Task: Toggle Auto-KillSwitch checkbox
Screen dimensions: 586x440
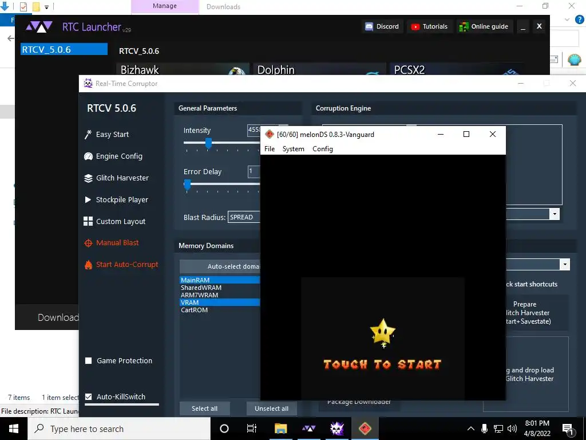Action: click(89, 396)
